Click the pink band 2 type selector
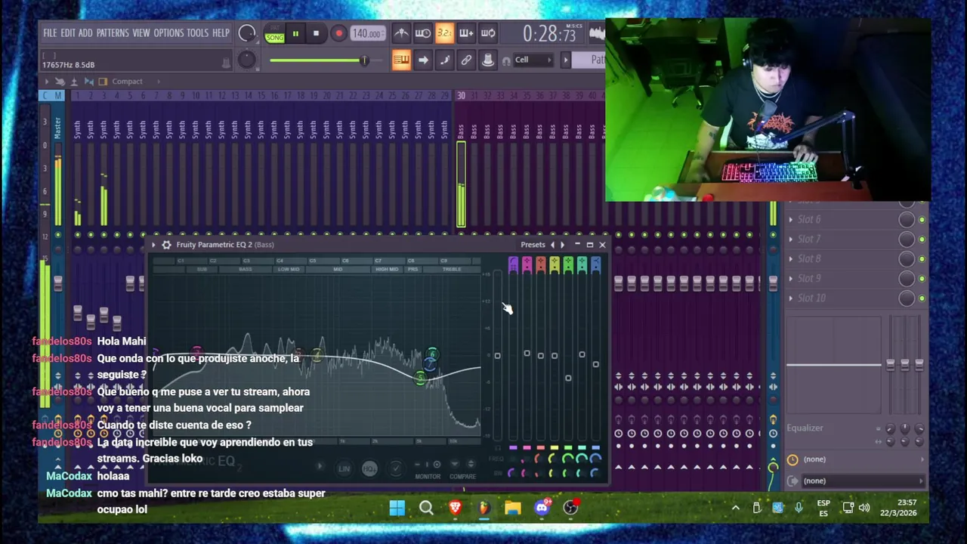Viewport: 967px width, 544px height. point(527,264)
